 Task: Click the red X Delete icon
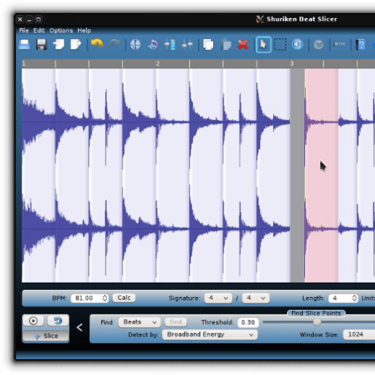tap(242, 44)
